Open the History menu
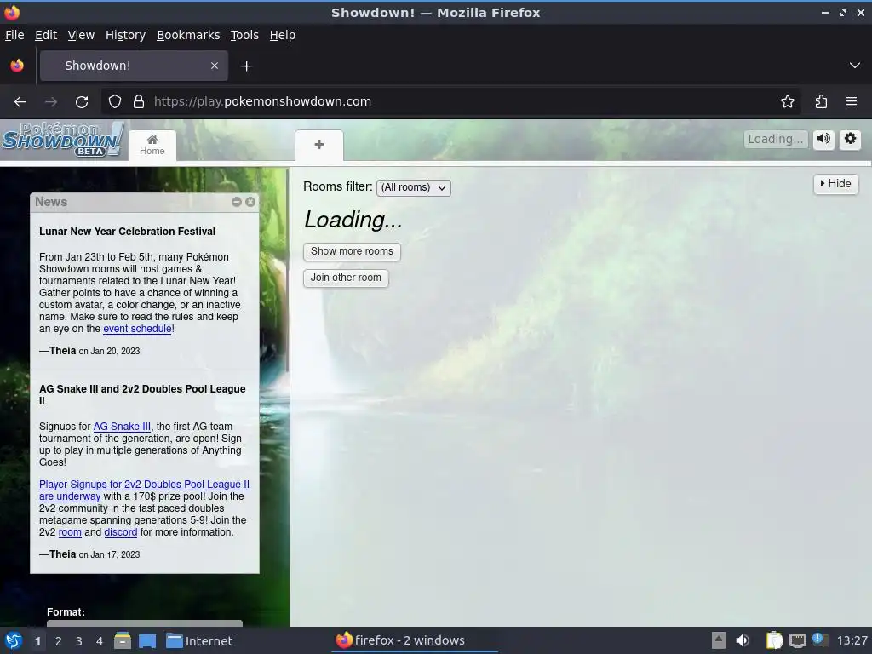This screenshot has height=654, width=872. point(126,35)
